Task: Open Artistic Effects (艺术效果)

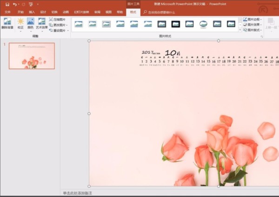Action: click(42, 24)
